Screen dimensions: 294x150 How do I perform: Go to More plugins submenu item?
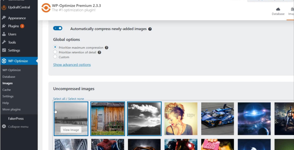click(x=11, y=109)
